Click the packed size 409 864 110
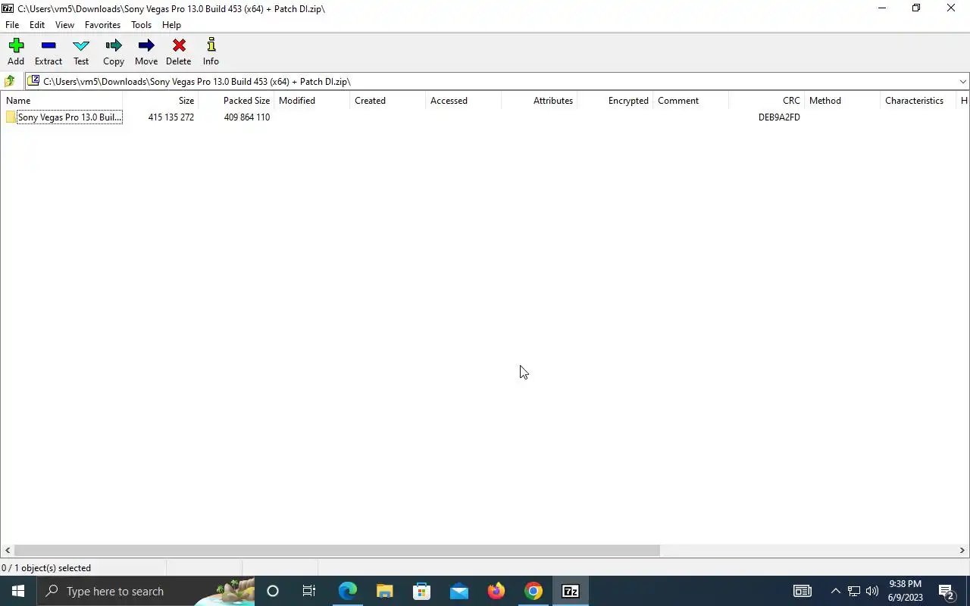Image resolution: width=970 pixels, height=606 pixels. tap(247, 117)
